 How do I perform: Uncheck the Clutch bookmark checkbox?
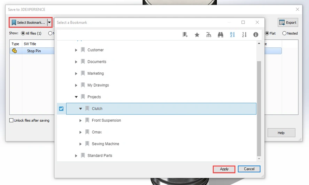tap(61, 108)
